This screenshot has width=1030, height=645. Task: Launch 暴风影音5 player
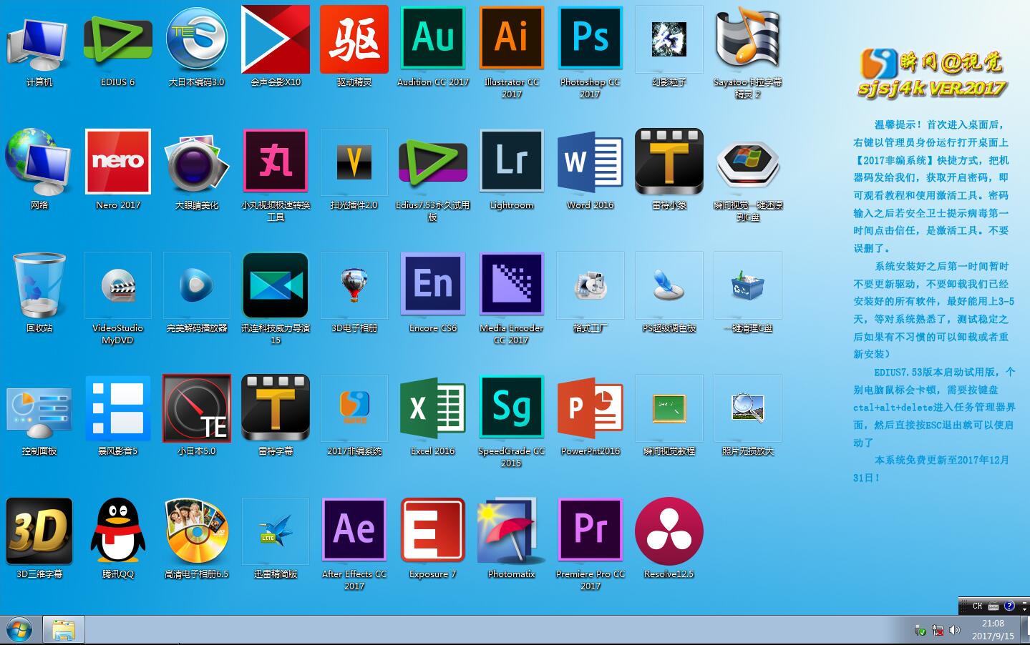(x=118, y=408)
